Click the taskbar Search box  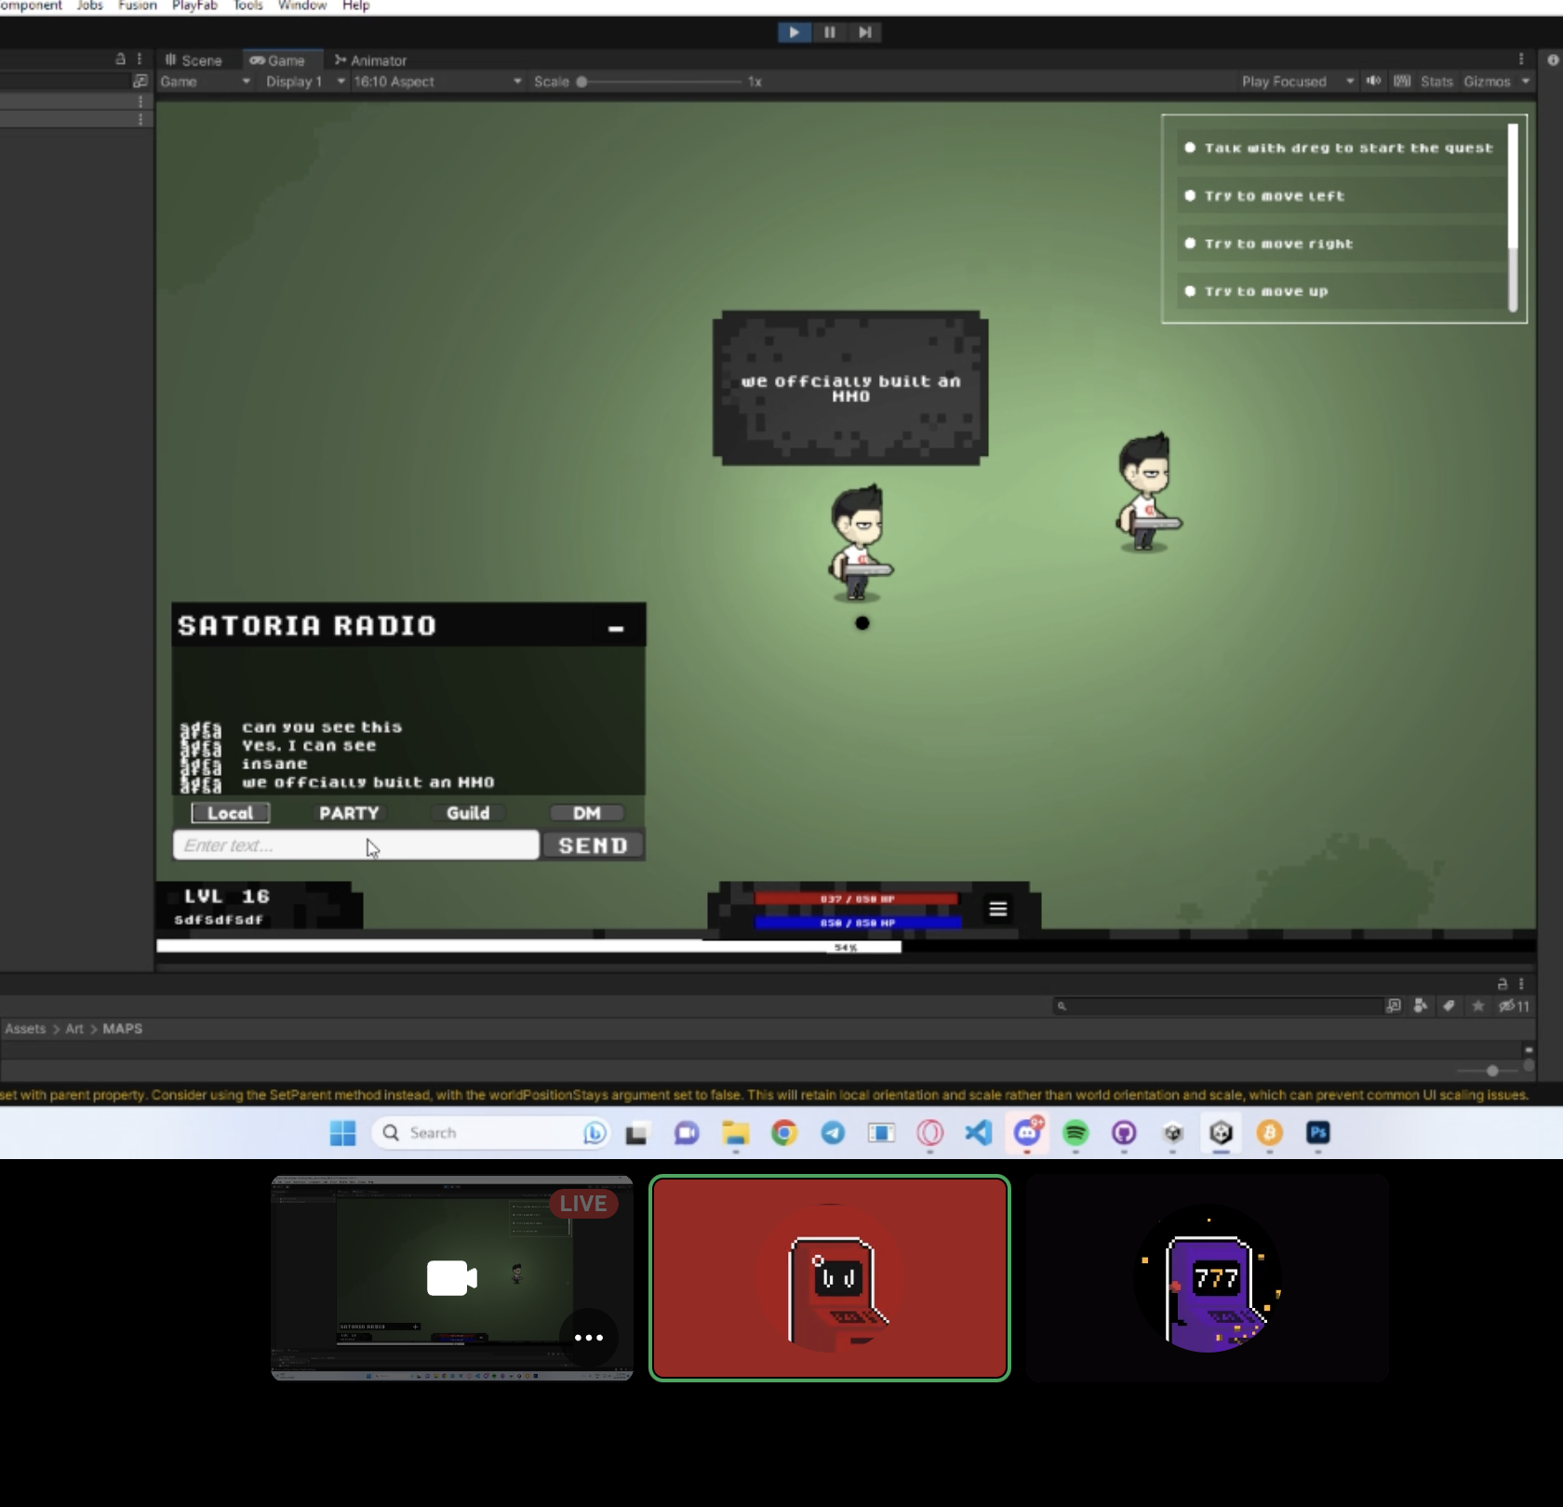point(490,1133)
